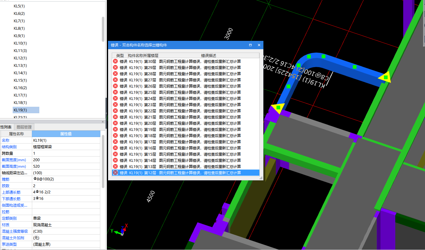Switch to the 图层管理 tab
The height and width of the screenshot is (250, 425).
tap(24, 127)
